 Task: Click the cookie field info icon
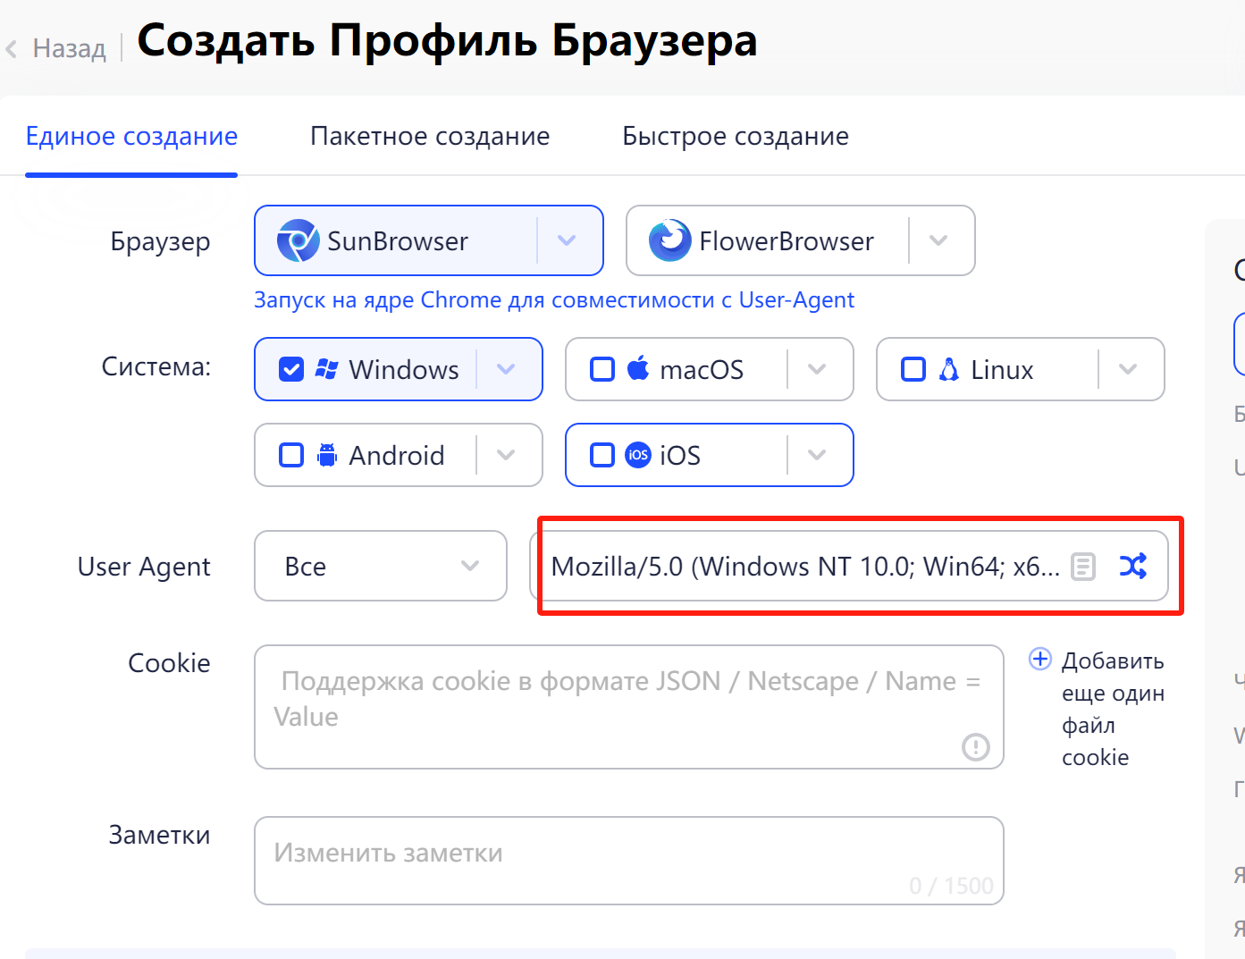coord(976,746)
